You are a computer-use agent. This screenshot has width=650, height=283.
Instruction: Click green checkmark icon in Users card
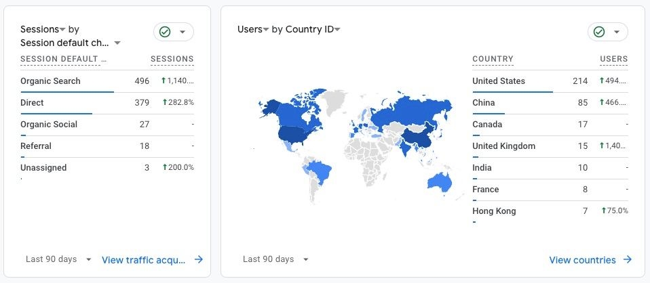(x=599, y=32)
